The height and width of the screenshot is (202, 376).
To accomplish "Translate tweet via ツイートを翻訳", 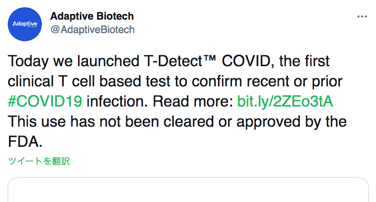I will click(39, 161).
